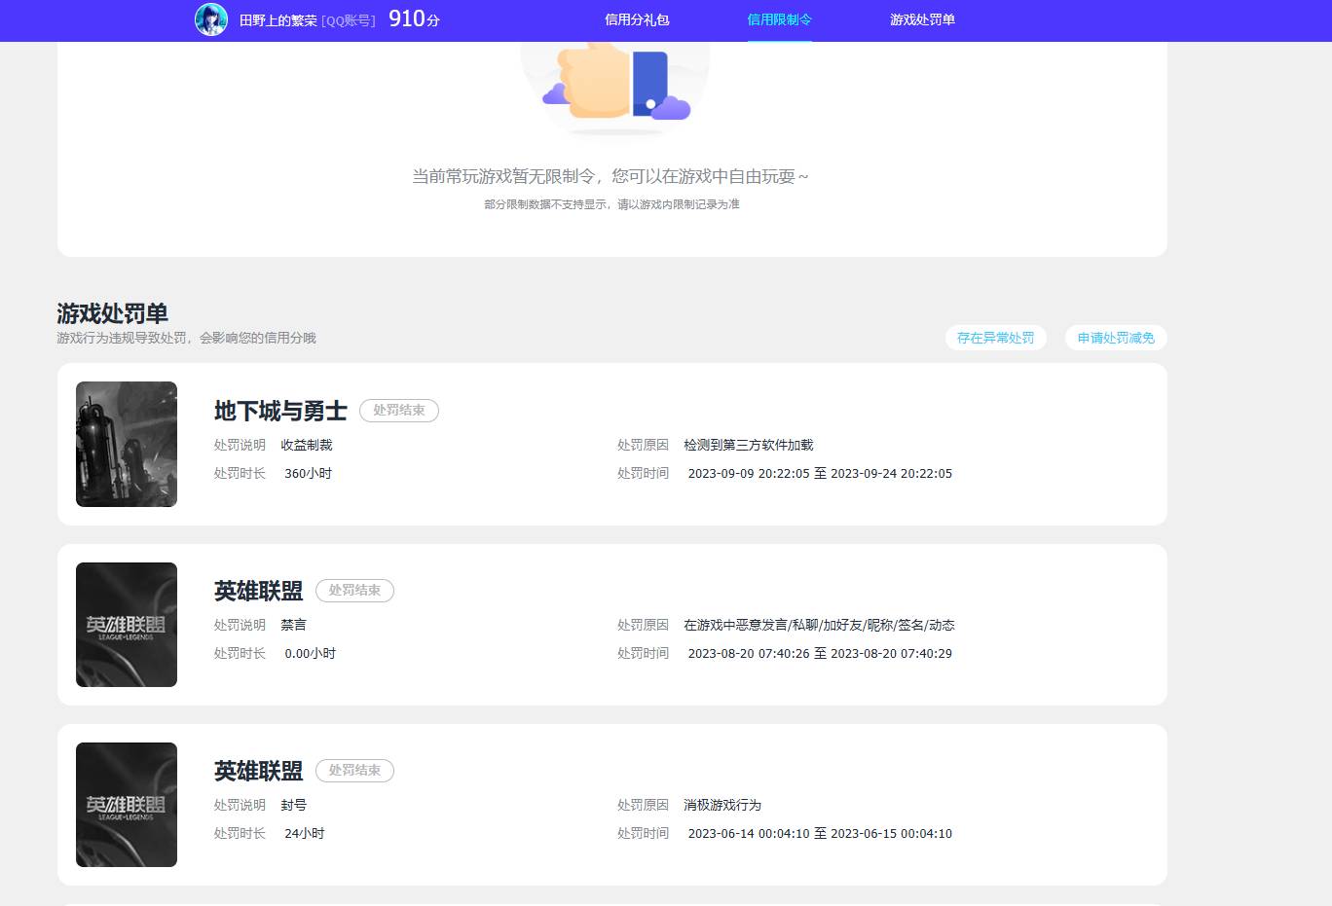The height and width of the screenshot is (906, 1332).
Task: Open the 地下城与勇士 game thumbnail
Action: 126,444
